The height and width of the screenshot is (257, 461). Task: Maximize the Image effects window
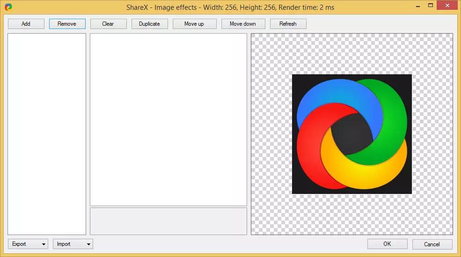click(430, 6)
